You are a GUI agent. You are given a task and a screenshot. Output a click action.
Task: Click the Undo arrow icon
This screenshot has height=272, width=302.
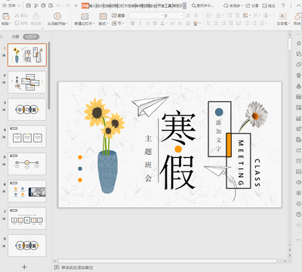click(x=58, y=5)
